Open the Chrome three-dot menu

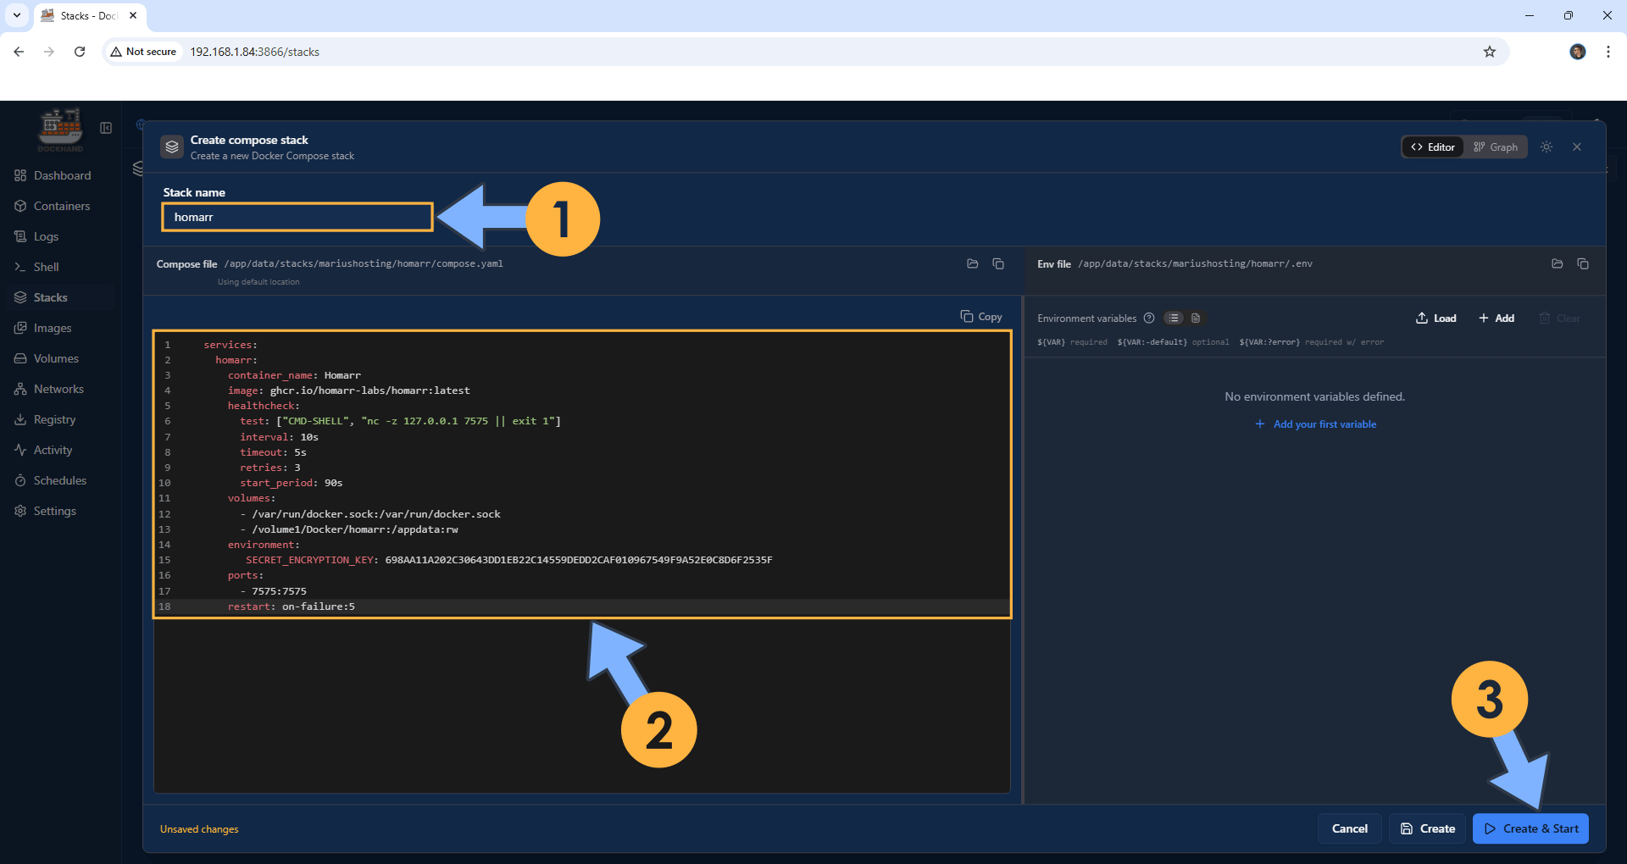1608,52
